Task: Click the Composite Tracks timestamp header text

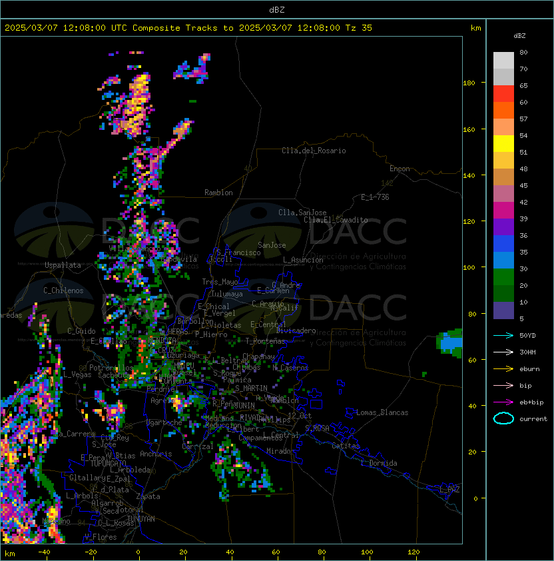Action: click(x=188, y=28)
